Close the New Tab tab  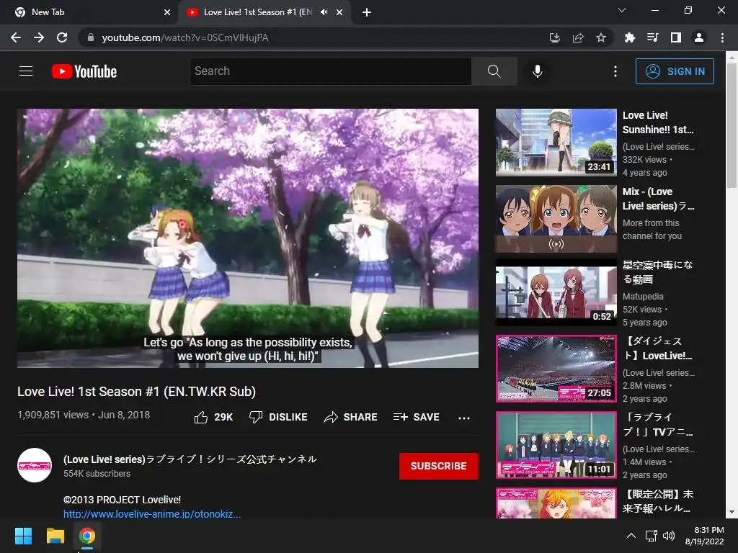[x=167, y=12]
